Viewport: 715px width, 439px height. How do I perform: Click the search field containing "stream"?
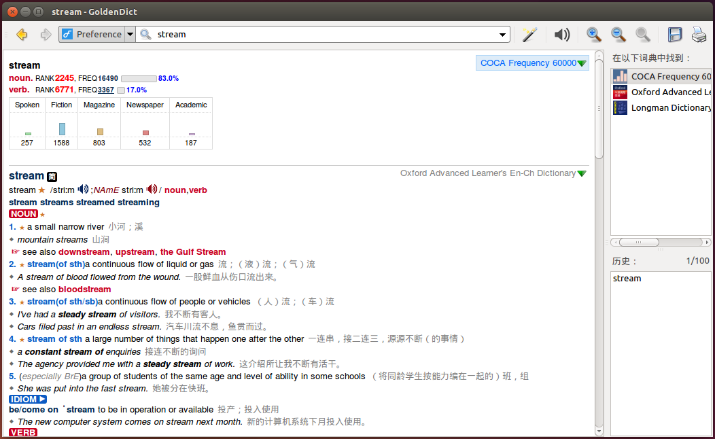coord(324,34)
